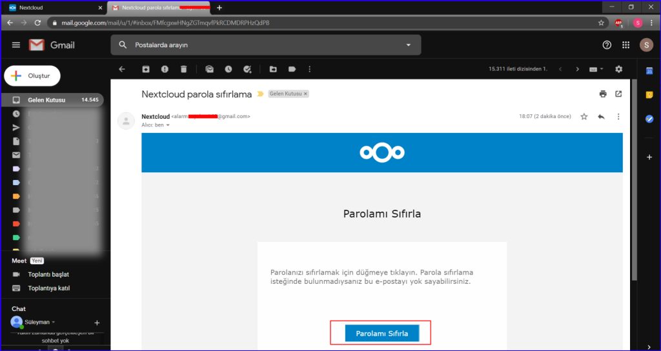
Task: Open Google Keep side panel
Action: (x=649, y=95)
